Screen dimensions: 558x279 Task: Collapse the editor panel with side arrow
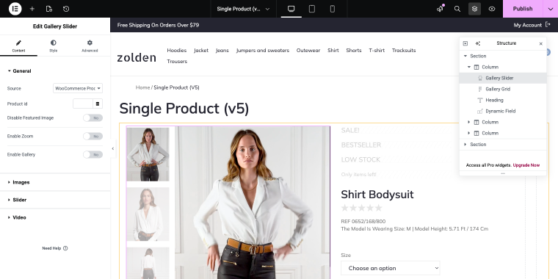coord(113,149)
